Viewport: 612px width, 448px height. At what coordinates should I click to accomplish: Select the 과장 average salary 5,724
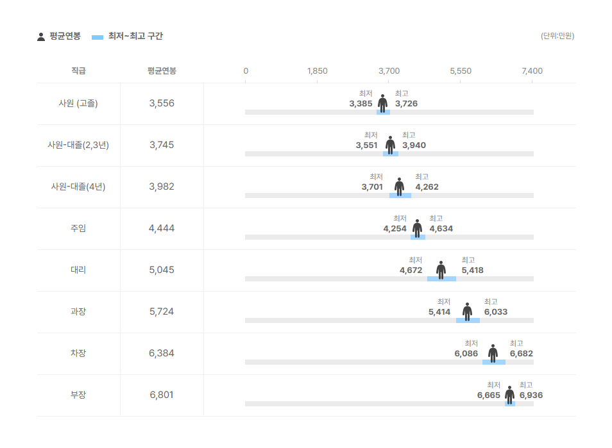pos(162,311)
